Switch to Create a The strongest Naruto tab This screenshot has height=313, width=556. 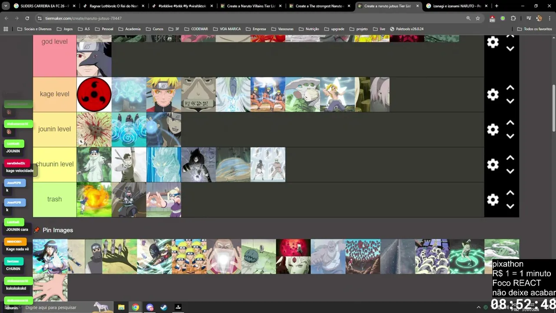point(320,6)
